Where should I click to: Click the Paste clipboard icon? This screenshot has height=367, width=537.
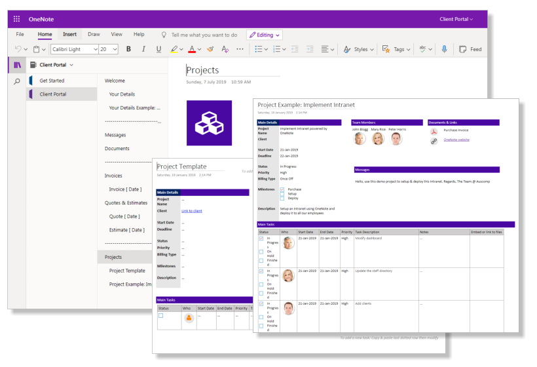[36, 49]
